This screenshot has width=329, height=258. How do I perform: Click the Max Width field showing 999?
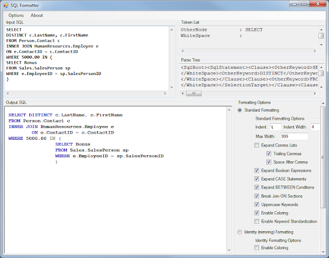[294, 137]
